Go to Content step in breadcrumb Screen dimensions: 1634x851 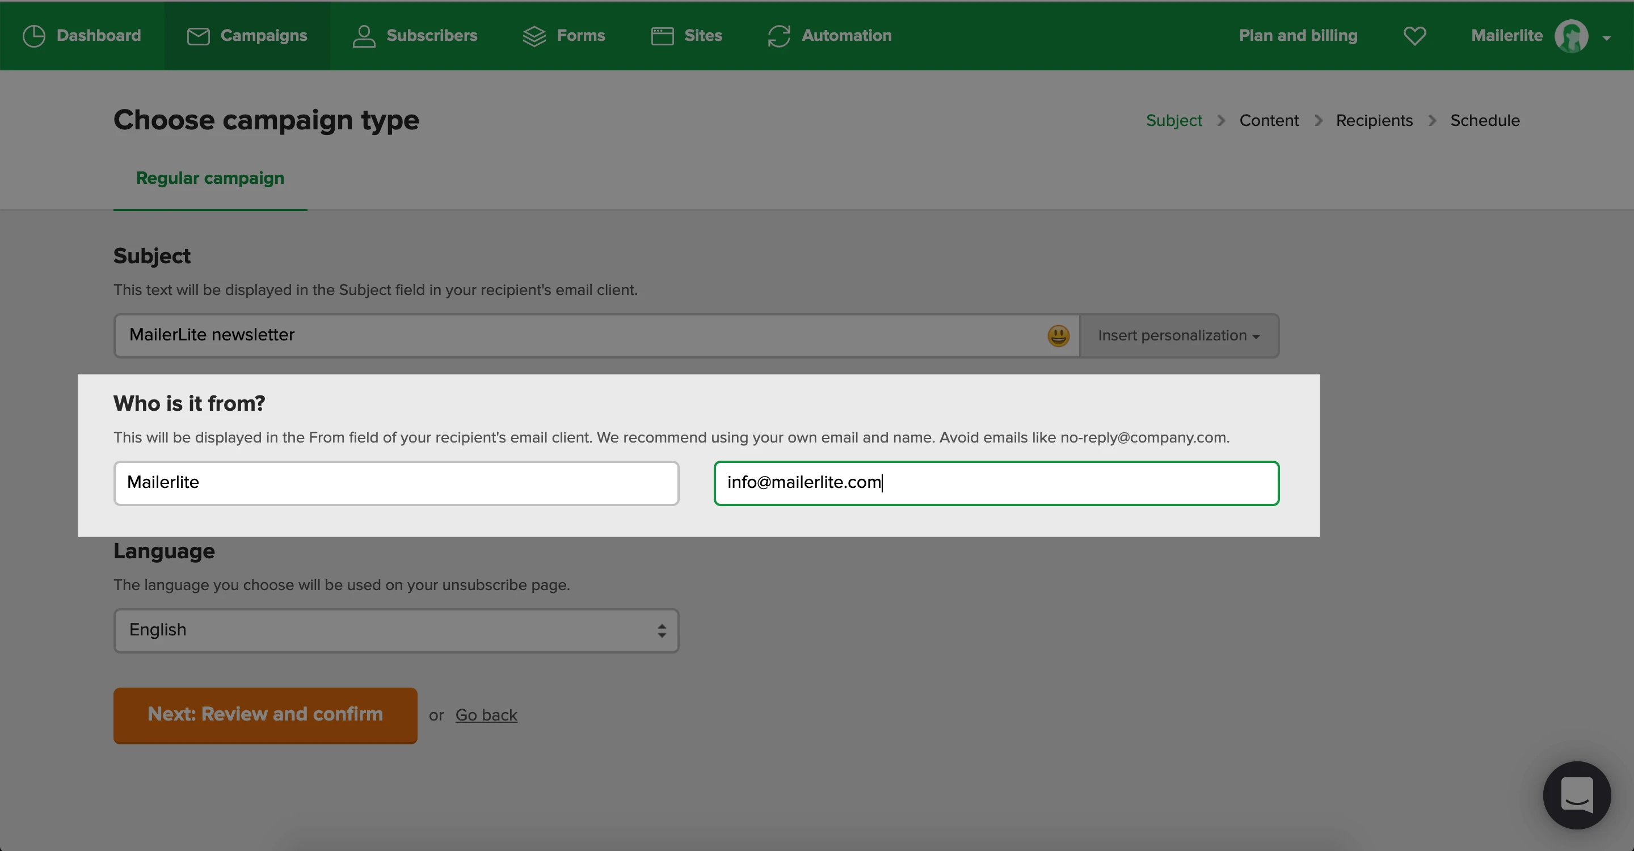1269,120
